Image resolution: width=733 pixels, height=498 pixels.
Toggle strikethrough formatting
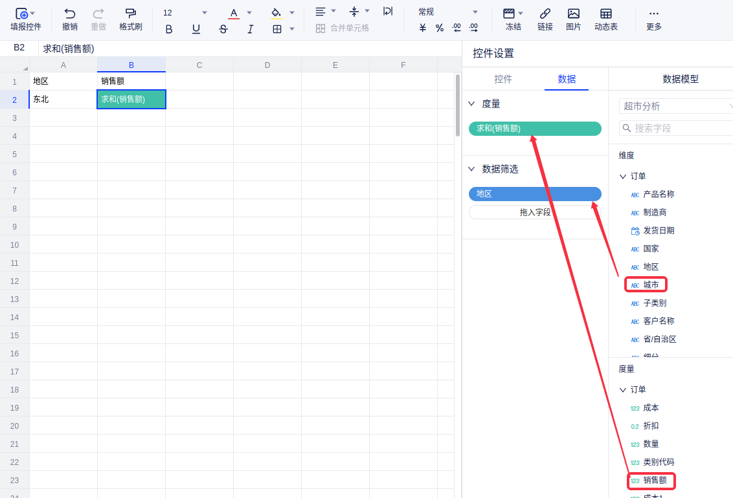pos(223,29)
